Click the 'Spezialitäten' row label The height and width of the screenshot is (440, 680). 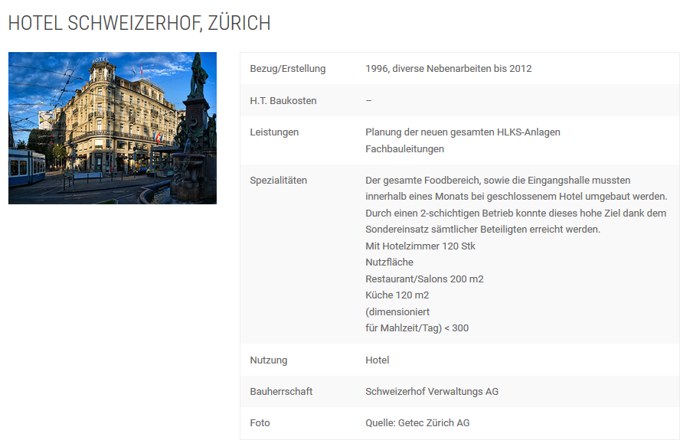click(279, 181)
